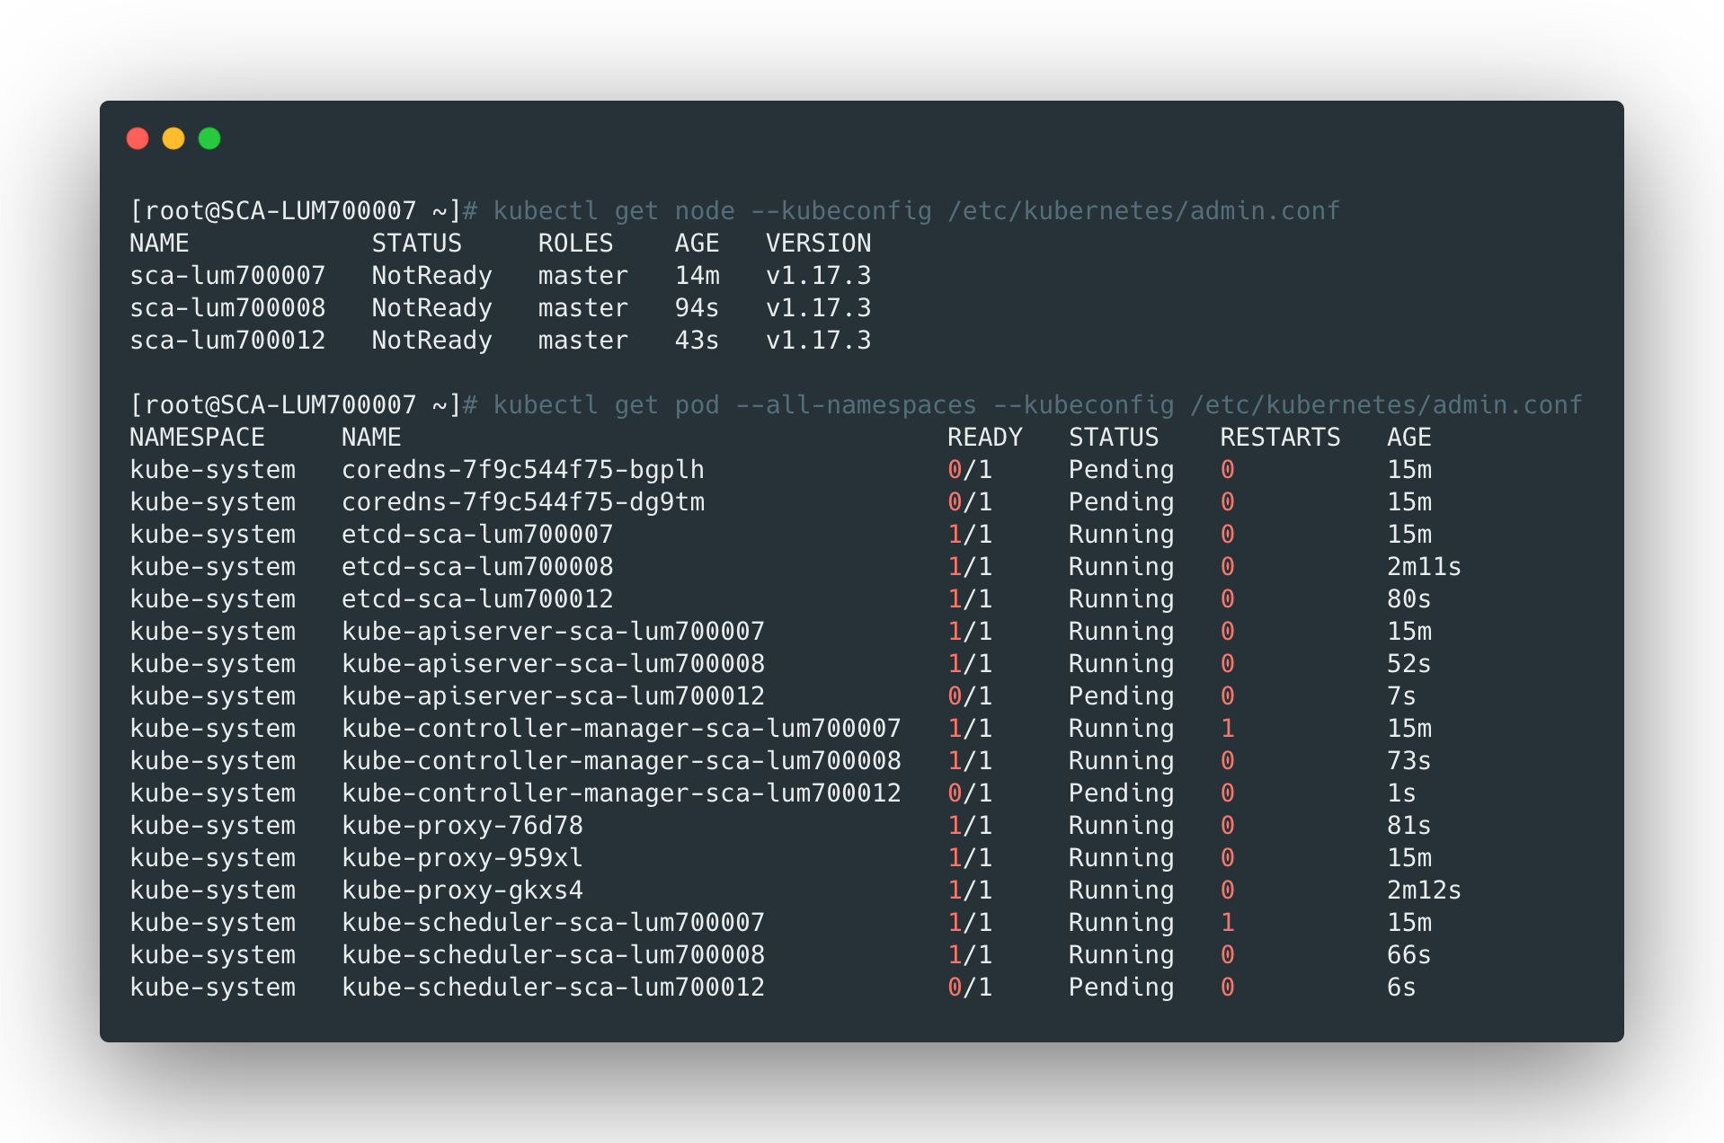The height and width of the screenshot is (1143, 1724).
Task: Click the kube-scheduler-sca-lum700012 pod name
Action: point(553,988)
